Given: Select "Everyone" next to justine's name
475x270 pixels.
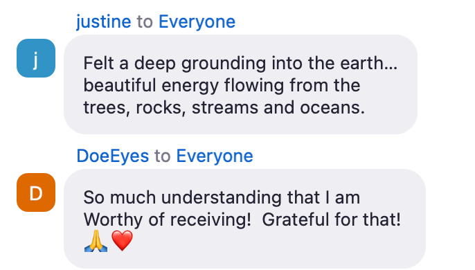Looking at the screenshot, I should [197, 21].
